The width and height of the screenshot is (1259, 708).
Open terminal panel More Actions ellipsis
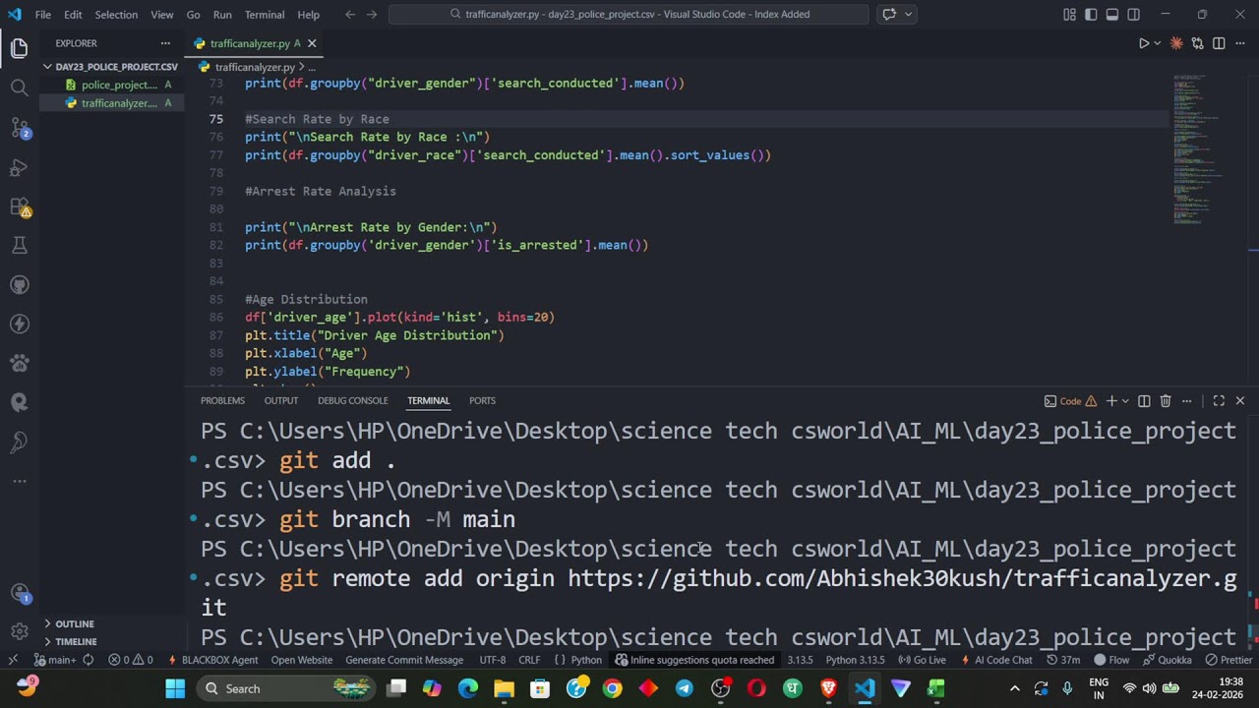tap(1187, 401)
